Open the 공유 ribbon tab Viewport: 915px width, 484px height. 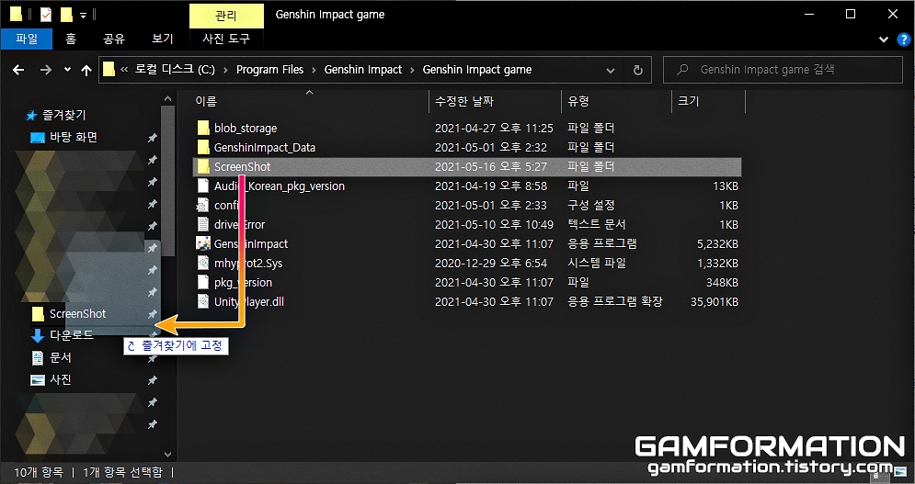pos(114,39)
